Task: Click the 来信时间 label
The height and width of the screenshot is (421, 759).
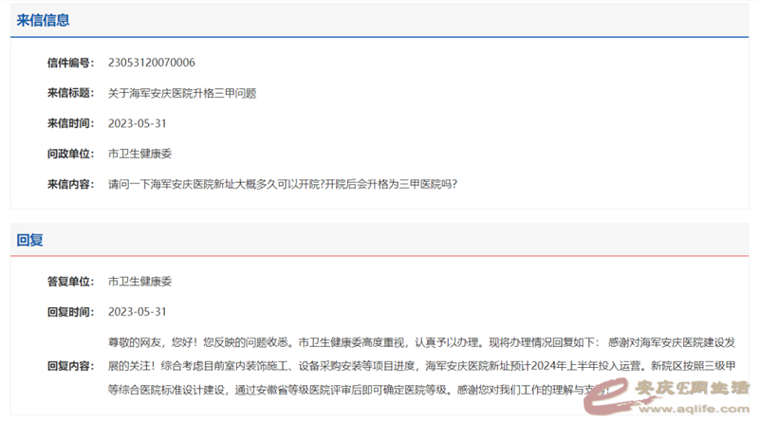Action: point(70,123)
